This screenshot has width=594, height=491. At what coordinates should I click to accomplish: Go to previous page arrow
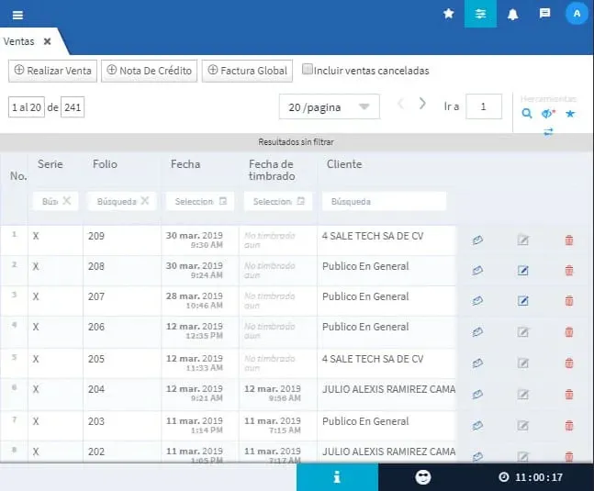pyautogui.click(x=401, y=104)
